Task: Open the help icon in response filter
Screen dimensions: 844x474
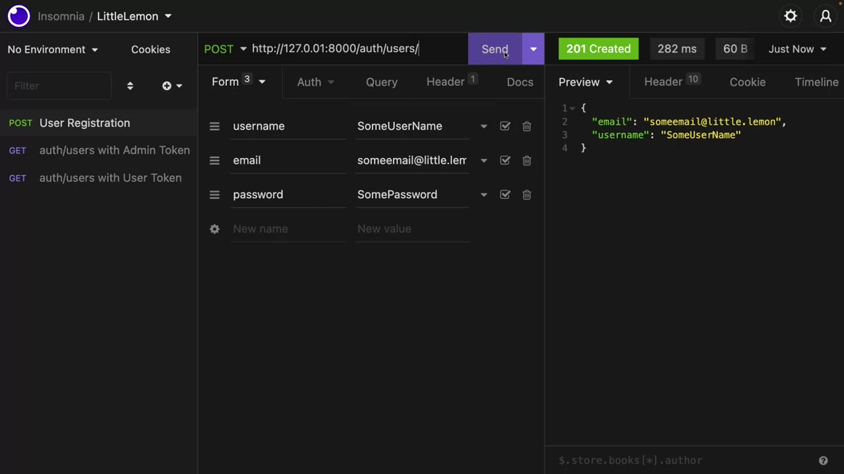Action: pyautogui.click(x=823, y=460)
